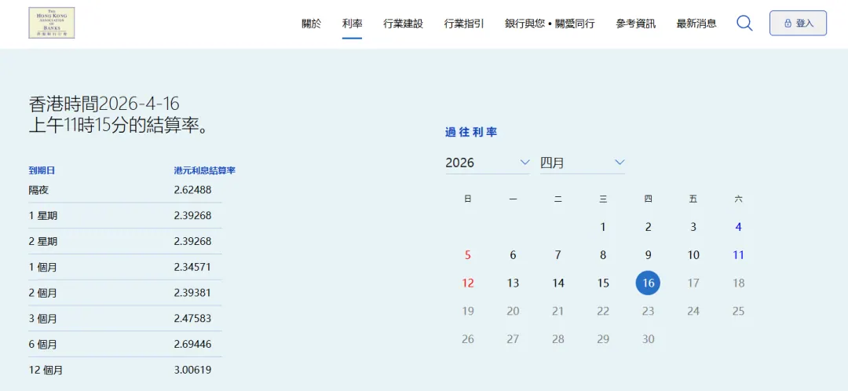Click the 1 個月 row label
This screenshot has width=848, height=391.
43,267
